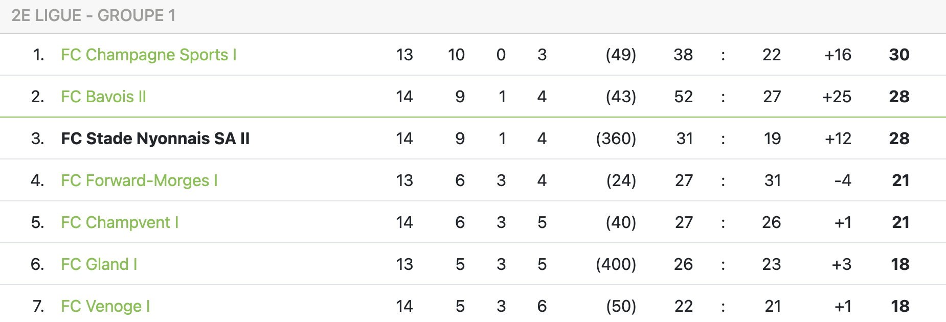This screenshot has height=322, width=946.
Task: Click the 2E LIGUE - GROUPE 1 header
Action: [x=94, y=16]
